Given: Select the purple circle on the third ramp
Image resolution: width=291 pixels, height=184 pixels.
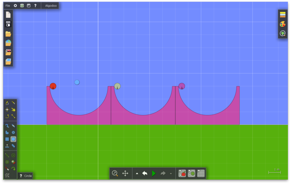Looking at the screenshot, I should click(182, 86).
